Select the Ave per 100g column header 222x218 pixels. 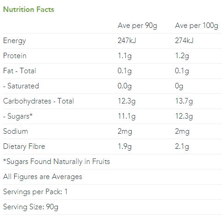point(197,26)
